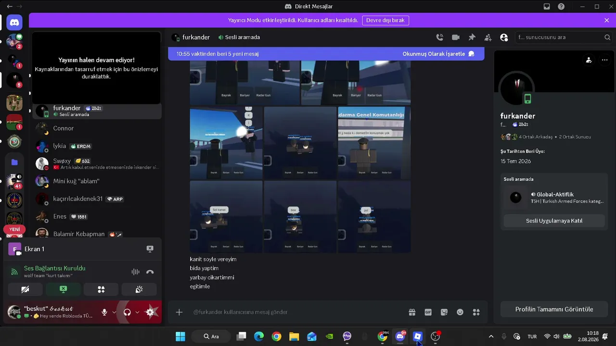The height and width of the screenshot is (346, 616).
Task: Toggle noise suppression waveform icon
Action: (136, 272)
